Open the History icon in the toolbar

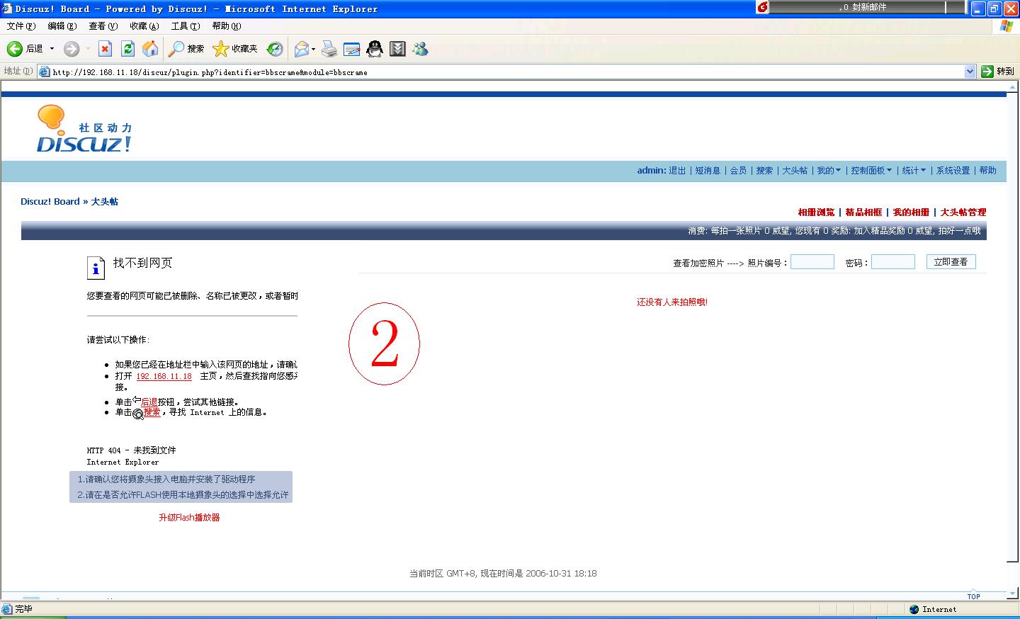(x=275, y=49)
